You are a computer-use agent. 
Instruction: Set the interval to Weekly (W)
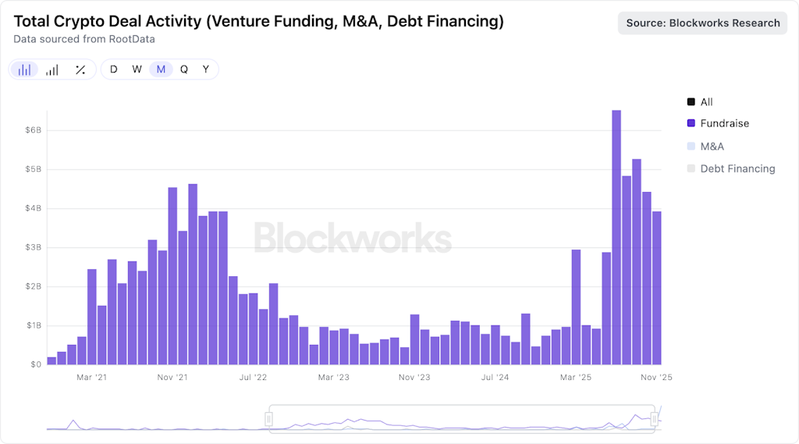137,69
